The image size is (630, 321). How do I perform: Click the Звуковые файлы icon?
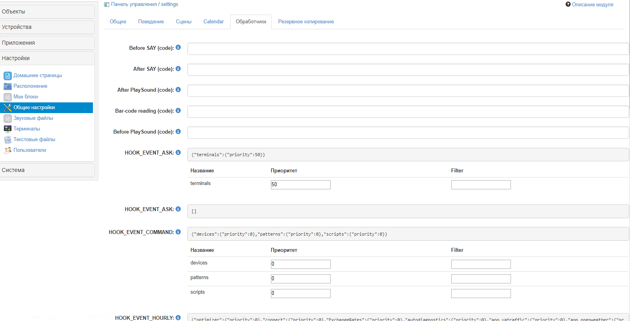click(8, 118)
